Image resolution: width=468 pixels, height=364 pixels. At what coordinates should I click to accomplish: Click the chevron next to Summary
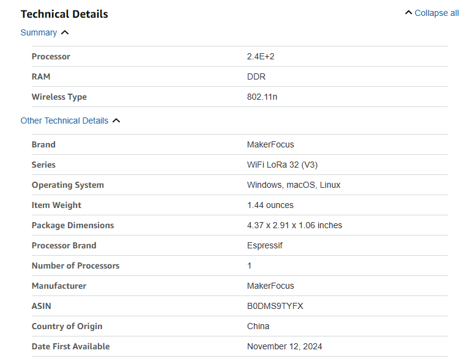pyautogui.click(x=65, y=32)
